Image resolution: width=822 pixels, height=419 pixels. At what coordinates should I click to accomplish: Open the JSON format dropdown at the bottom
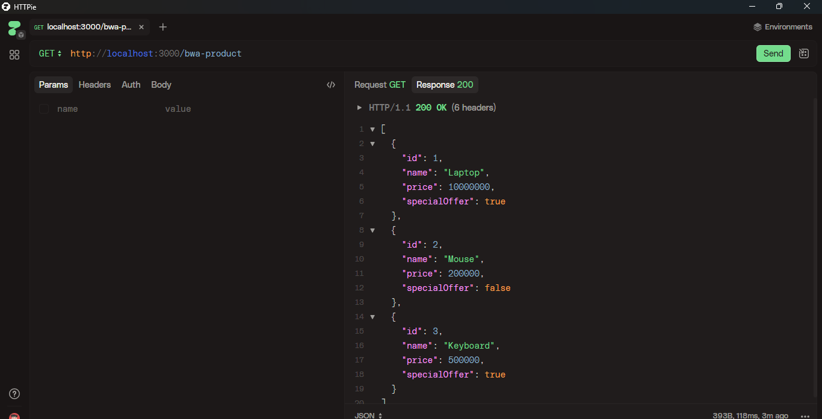(x=369, y=415)
